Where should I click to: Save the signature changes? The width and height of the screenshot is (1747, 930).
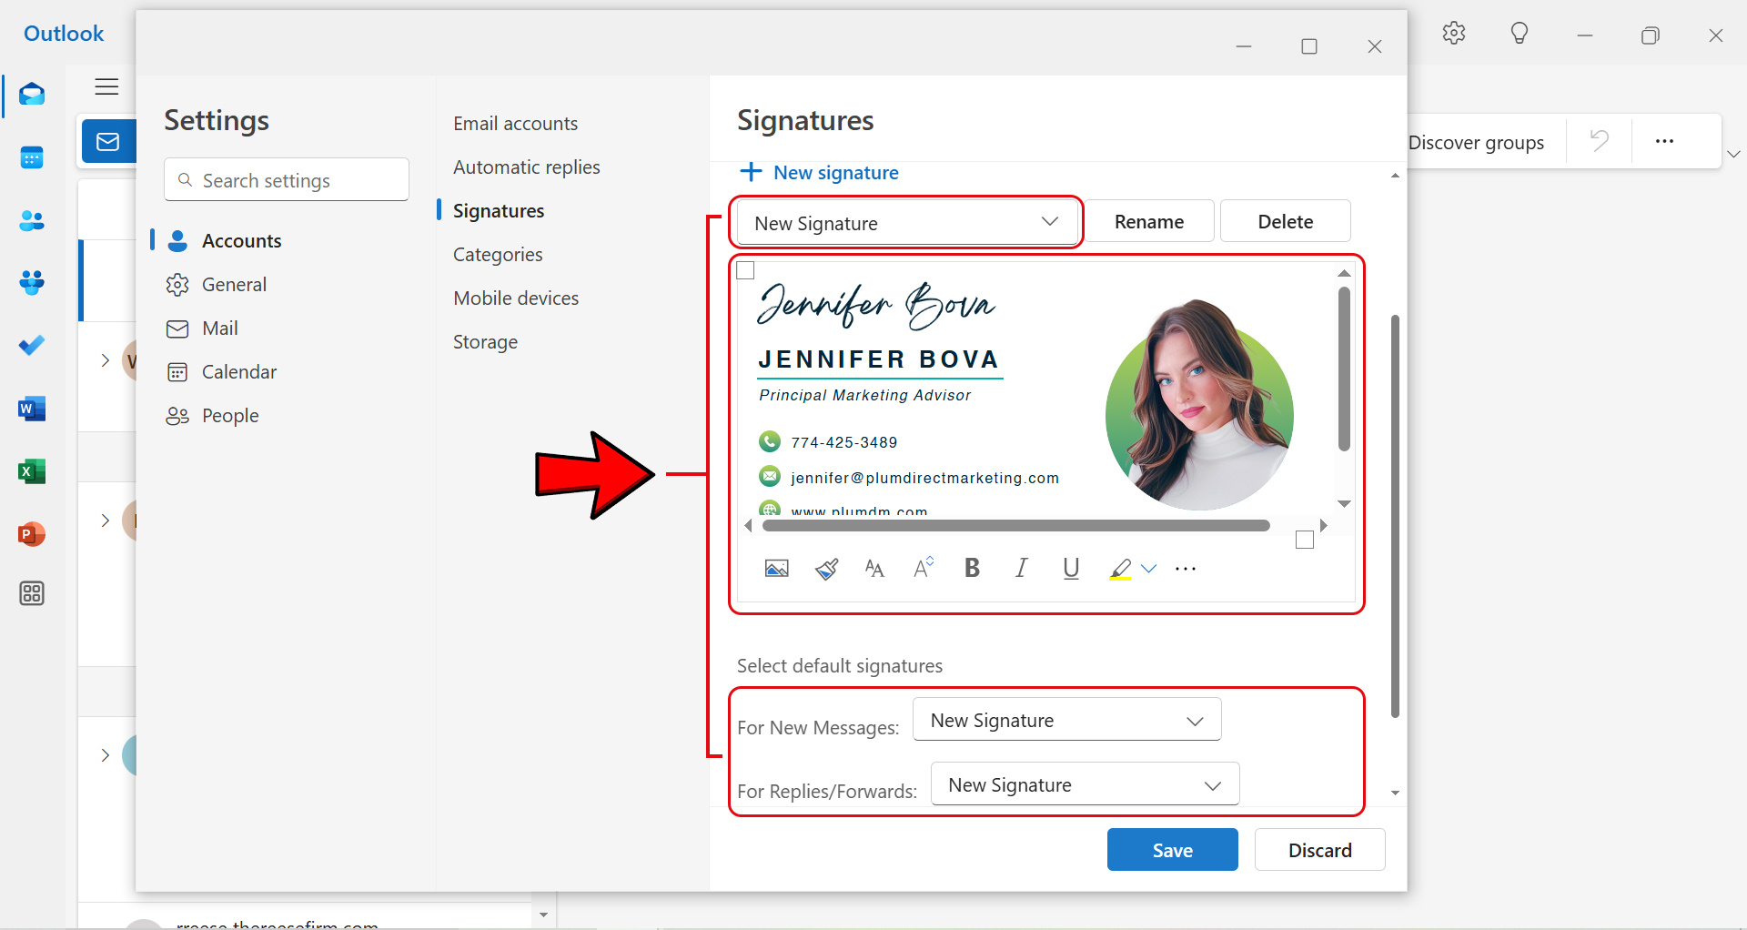click(1172, 849)
